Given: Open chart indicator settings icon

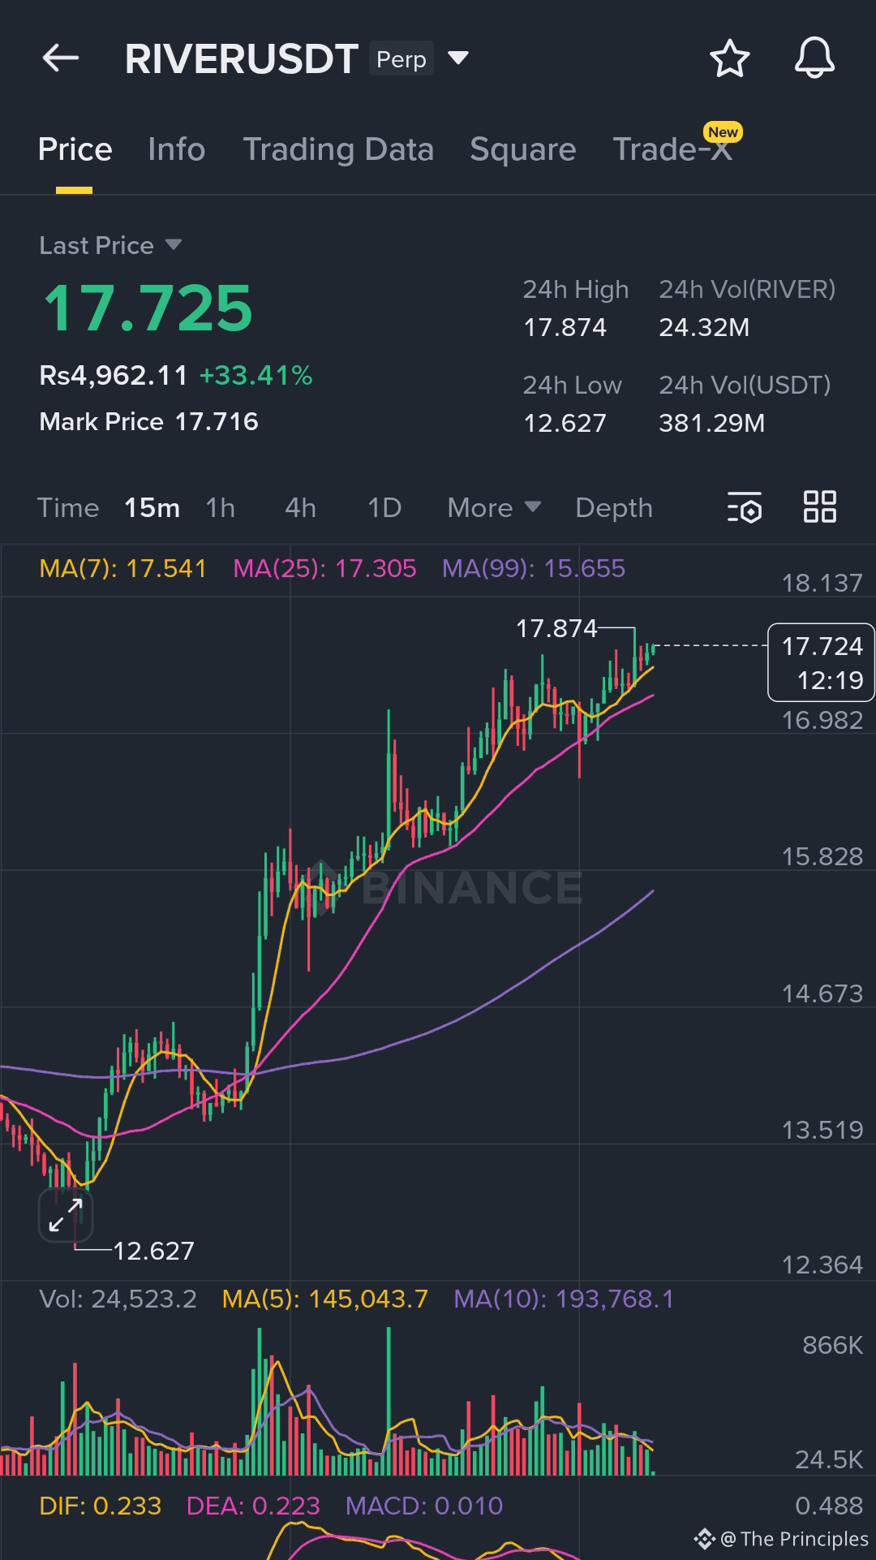Looking at the screenshot, I should 744,507.
